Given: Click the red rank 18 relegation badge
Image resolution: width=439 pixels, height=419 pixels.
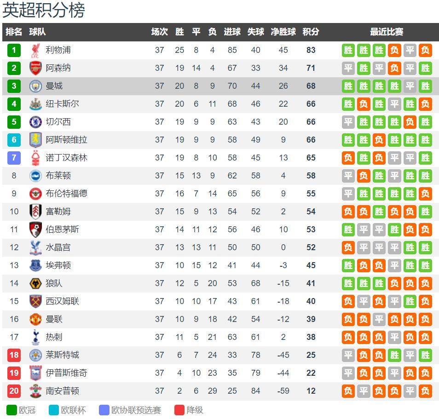Looking at the screenshot, I should pos(14,355).
